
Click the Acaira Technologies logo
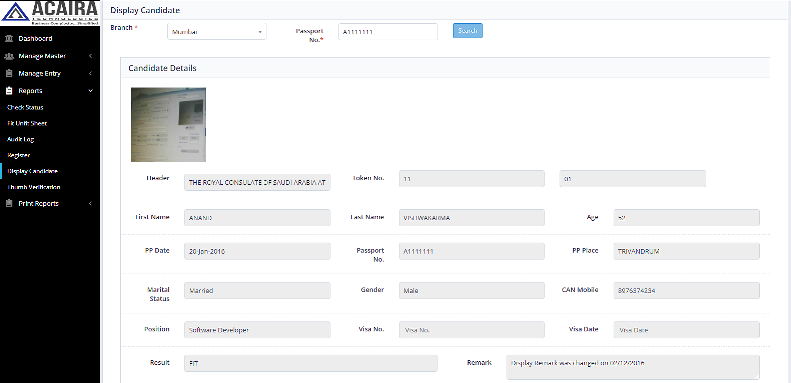pyautogui.click(x=50, y=13)
